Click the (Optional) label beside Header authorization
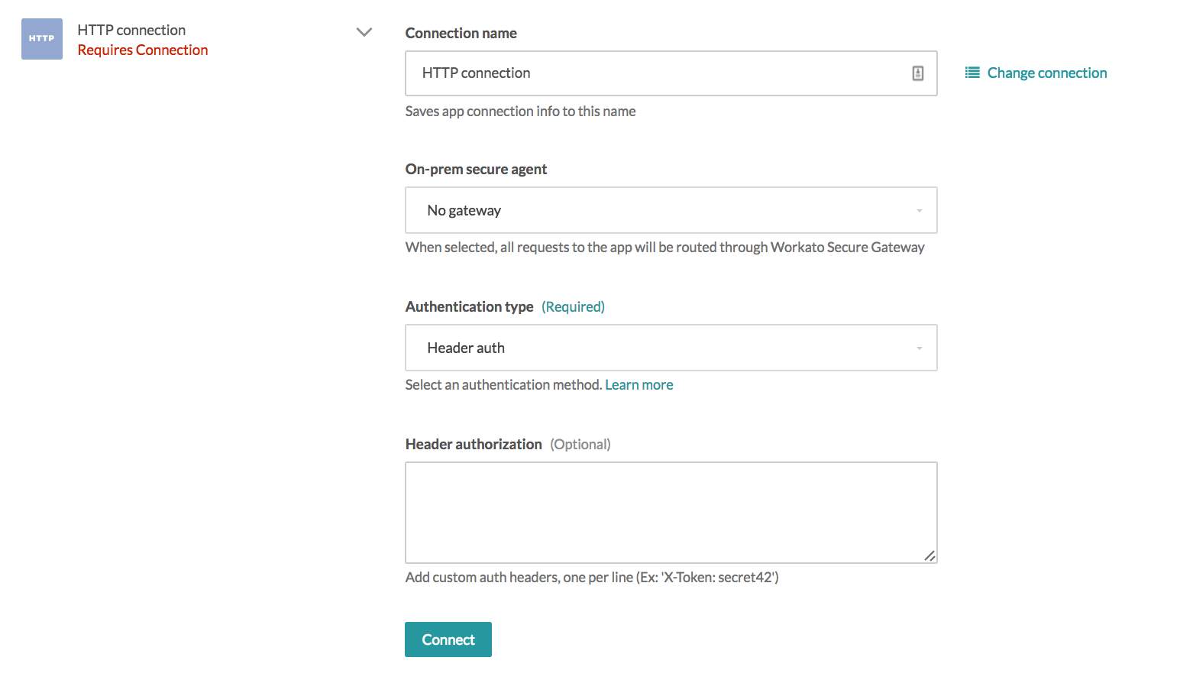The width and height of the screenshot is (1193, 680). point(580,443)
